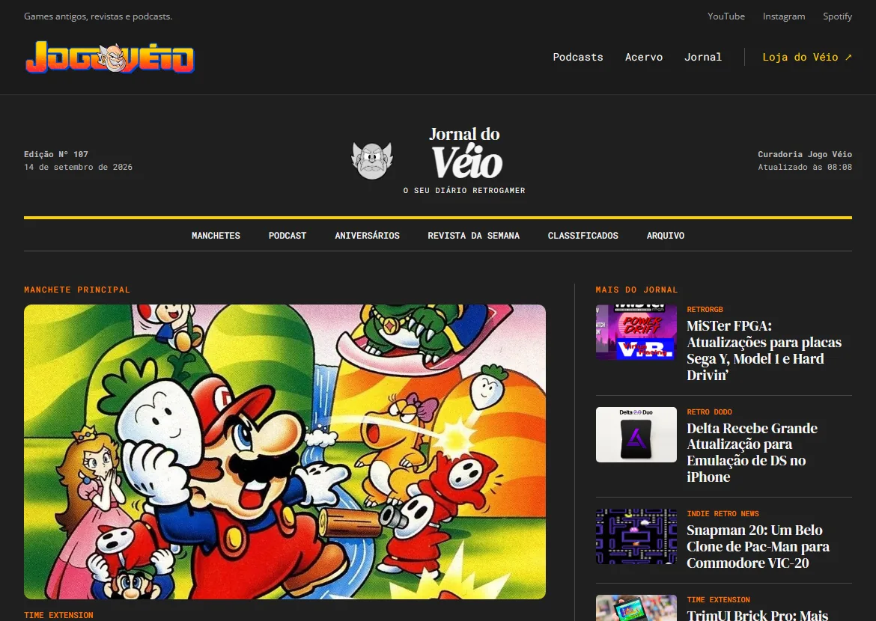The height and width of the screenshot is (621, 876).
Task: Click the Jogo Véio logo
Action: pos(109,57)
